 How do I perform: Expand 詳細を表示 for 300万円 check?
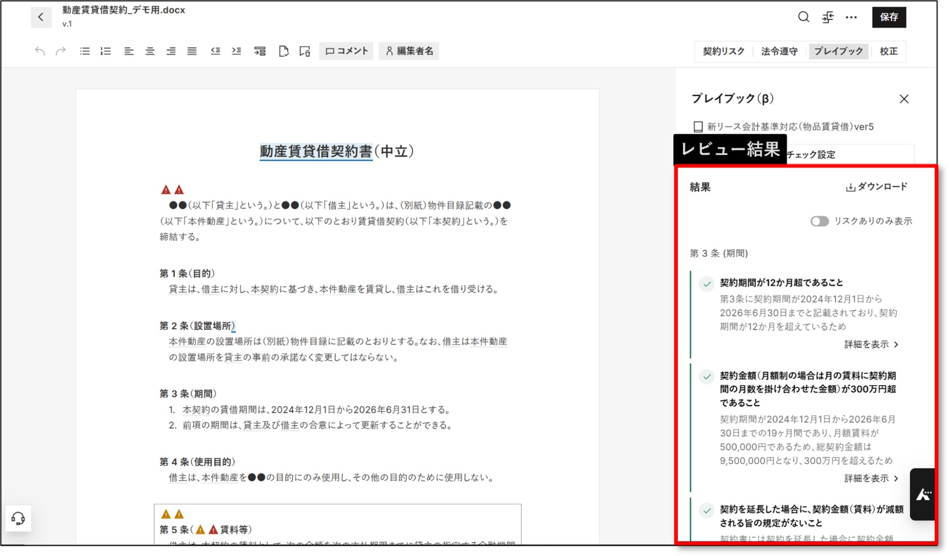[x=871, y=479]
